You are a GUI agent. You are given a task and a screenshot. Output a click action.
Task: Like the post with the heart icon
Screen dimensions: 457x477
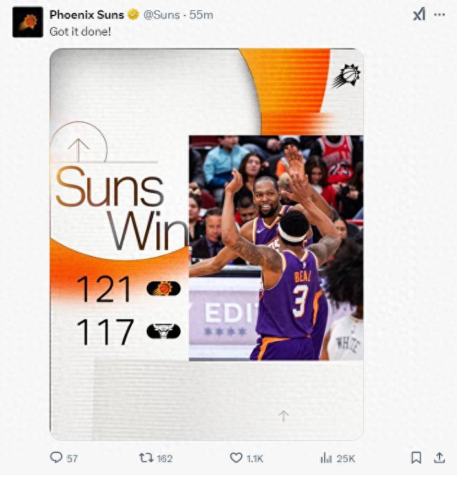tap(236, 458)
